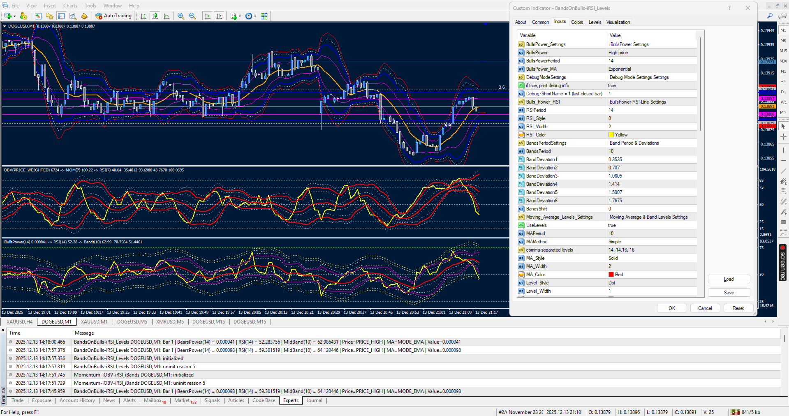Open the Navigator panel icon
This screenshot has height=416, width=789.
50,16
